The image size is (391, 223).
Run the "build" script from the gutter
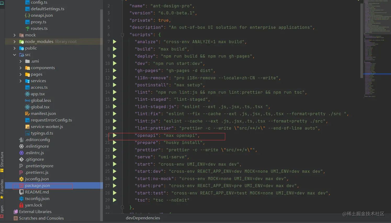click(115, 49)
